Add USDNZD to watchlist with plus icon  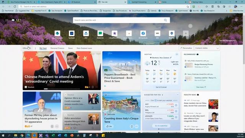tap(176, 117)
